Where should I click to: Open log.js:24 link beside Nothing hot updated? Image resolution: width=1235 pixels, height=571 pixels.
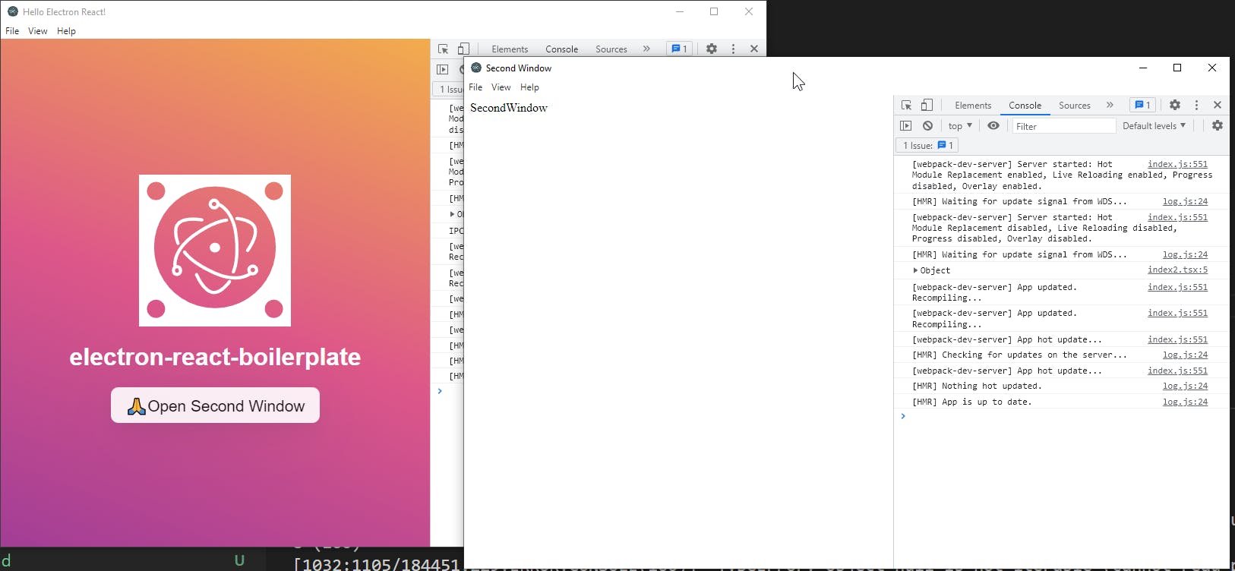point(1185,386)
